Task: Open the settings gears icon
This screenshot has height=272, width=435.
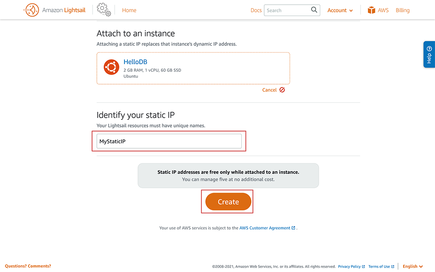Action: coord(104,10)
